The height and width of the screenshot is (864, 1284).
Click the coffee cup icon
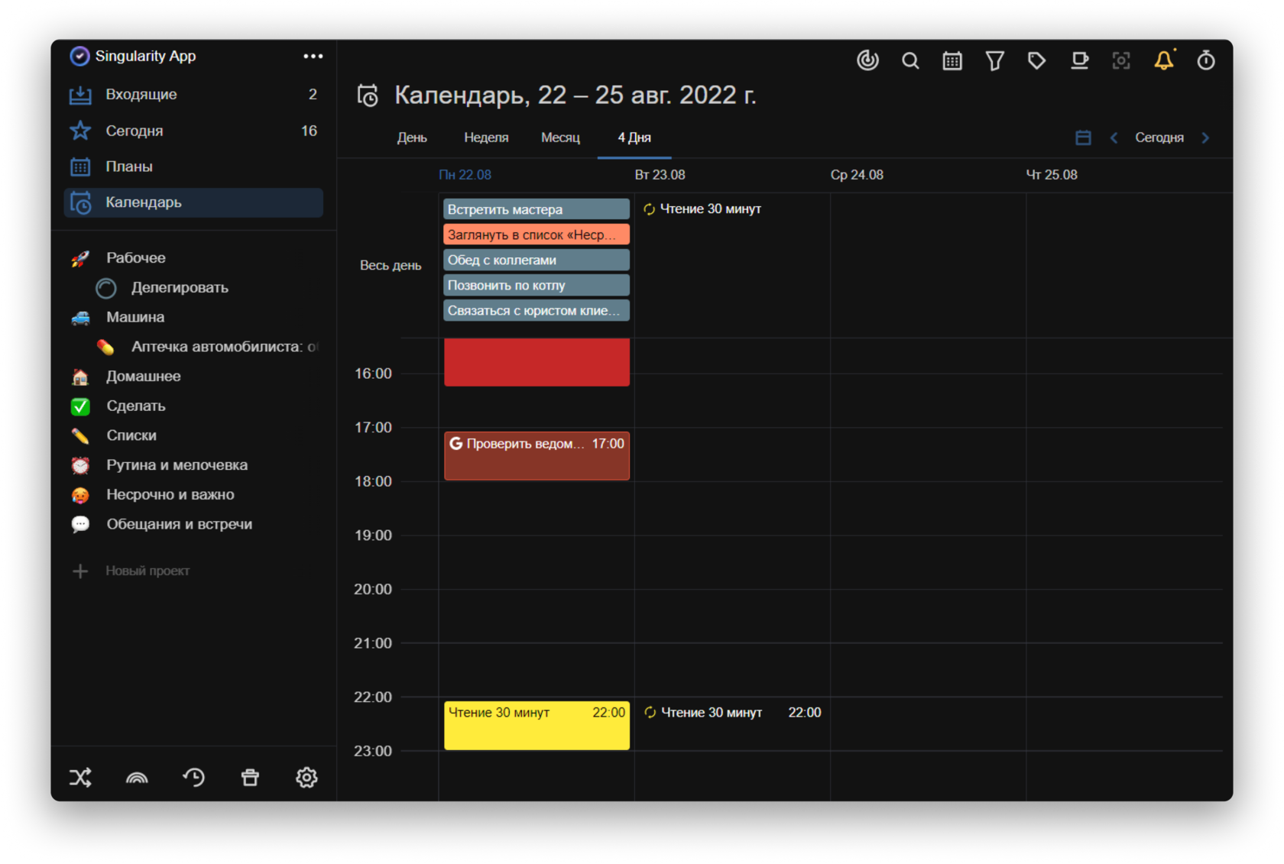[x=1079, y=60]
